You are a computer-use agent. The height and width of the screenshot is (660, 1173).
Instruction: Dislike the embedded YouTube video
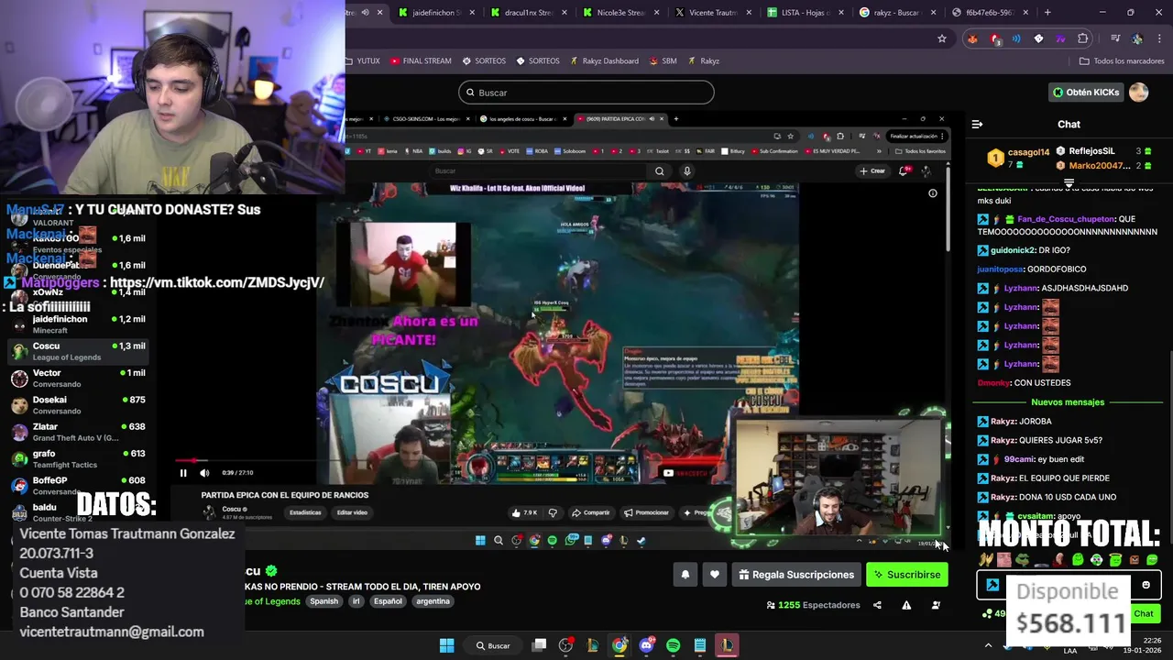coord(552,512)
